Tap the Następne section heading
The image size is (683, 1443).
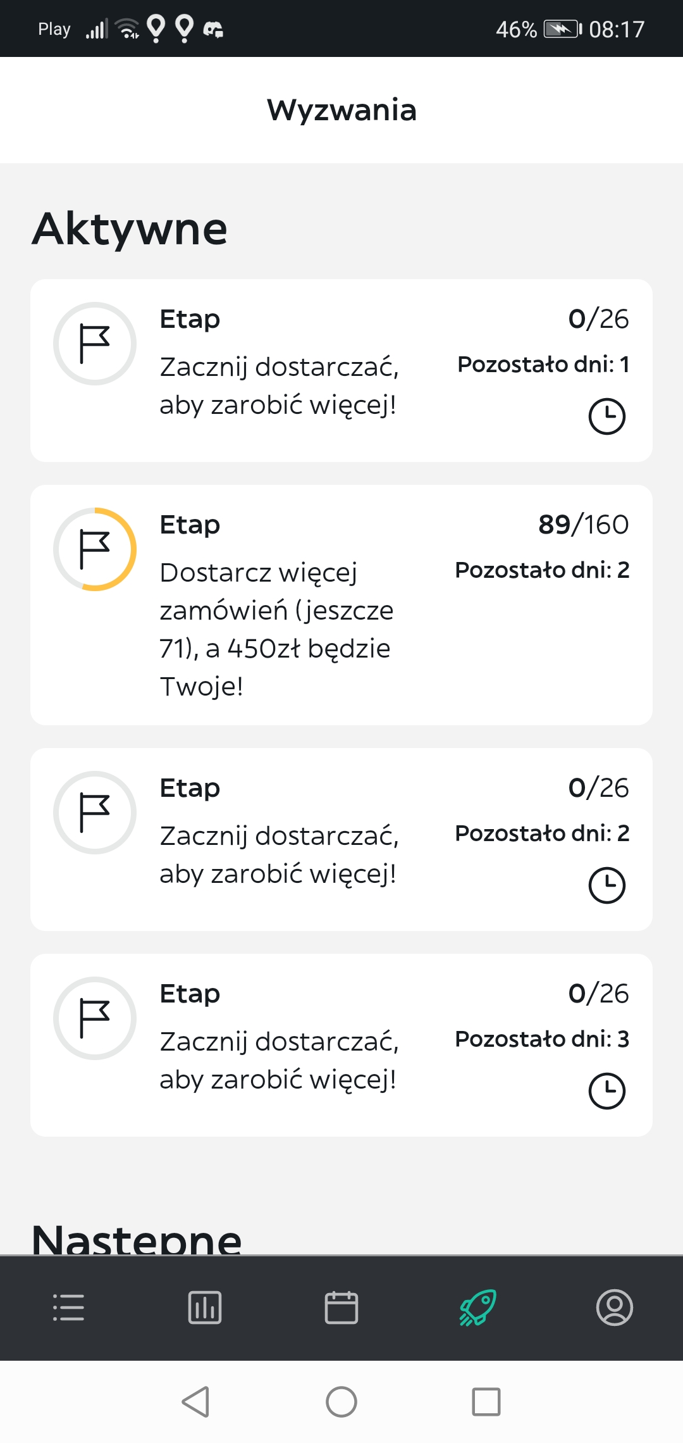click(137, 1239)
